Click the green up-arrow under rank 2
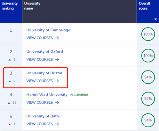 10,60
